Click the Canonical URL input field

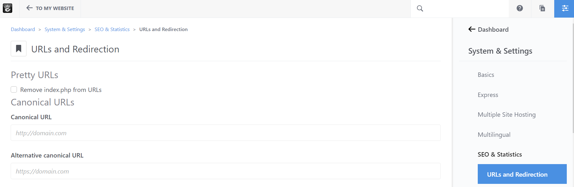[x=226, y=133]
